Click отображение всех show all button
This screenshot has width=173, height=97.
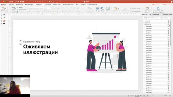pos(149,18)
